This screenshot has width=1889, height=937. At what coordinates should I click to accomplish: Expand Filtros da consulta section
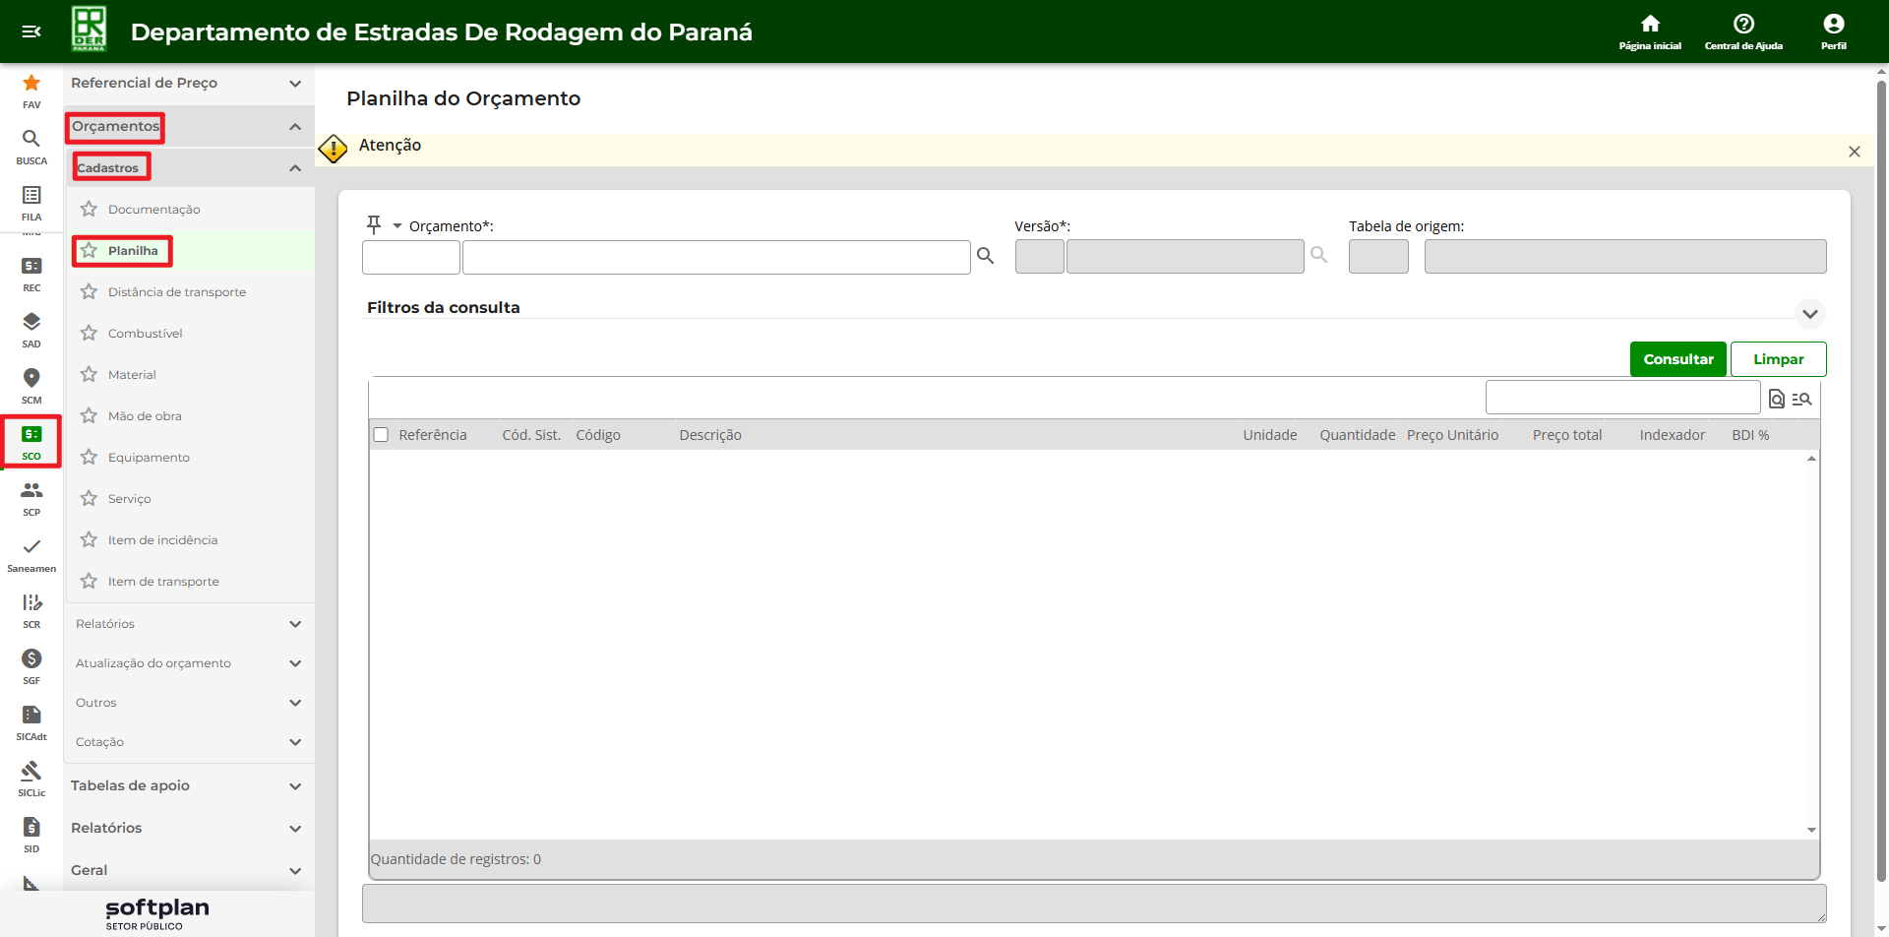point(1809,314)
